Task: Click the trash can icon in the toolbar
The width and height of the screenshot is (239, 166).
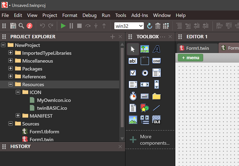Action: [x=158, y=26]
